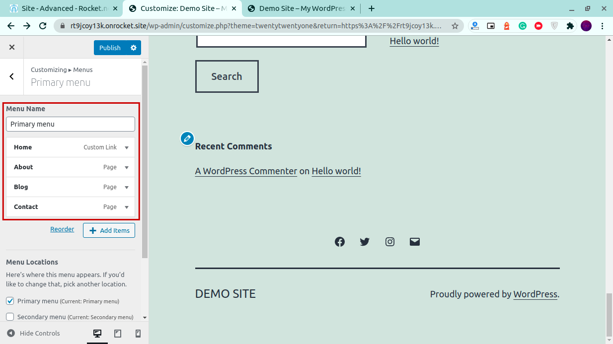
Task: Check the Secondary menu location checkbox
Action: (x=10, y=317)
